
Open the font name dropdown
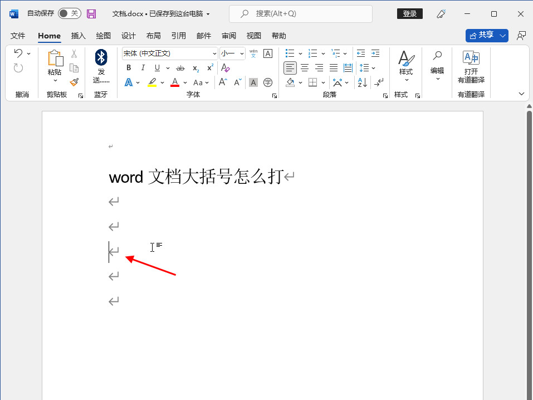[214, 53]
